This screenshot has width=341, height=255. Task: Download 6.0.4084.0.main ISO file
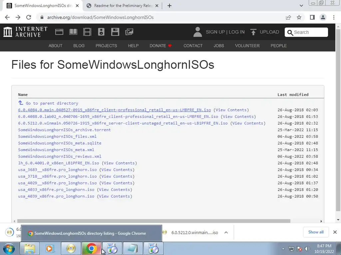click(x=115, y=110)
